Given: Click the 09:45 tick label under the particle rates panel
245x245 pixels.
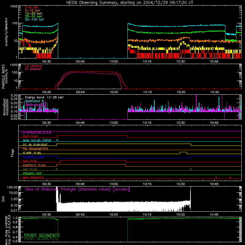Looking at the screenshot, I should tap(80, 92).
